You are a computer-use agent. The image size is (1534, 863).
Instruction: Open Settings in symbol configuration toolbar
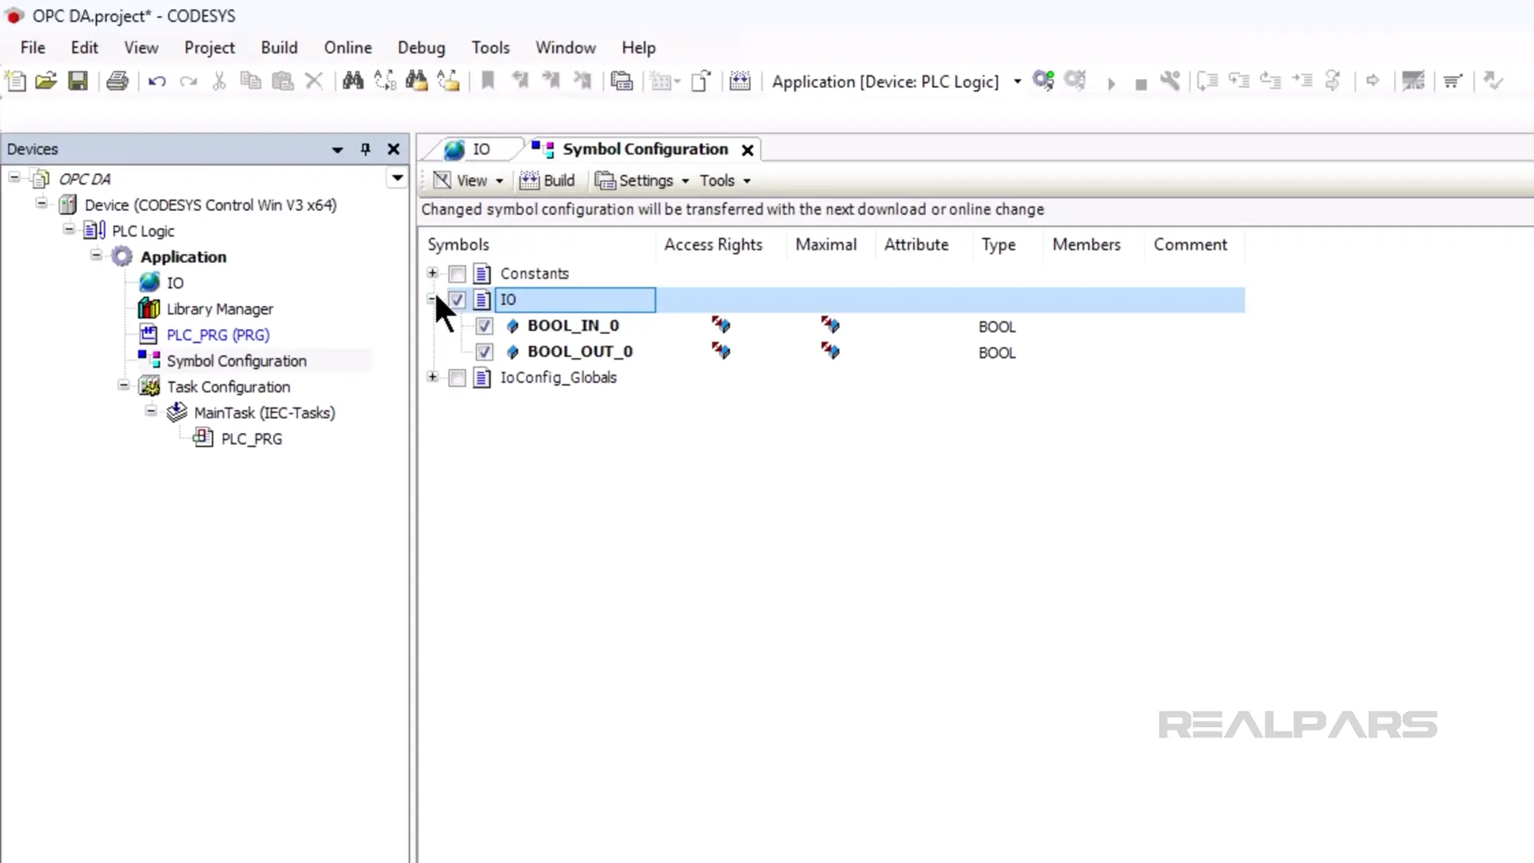[x=642, y=181]
